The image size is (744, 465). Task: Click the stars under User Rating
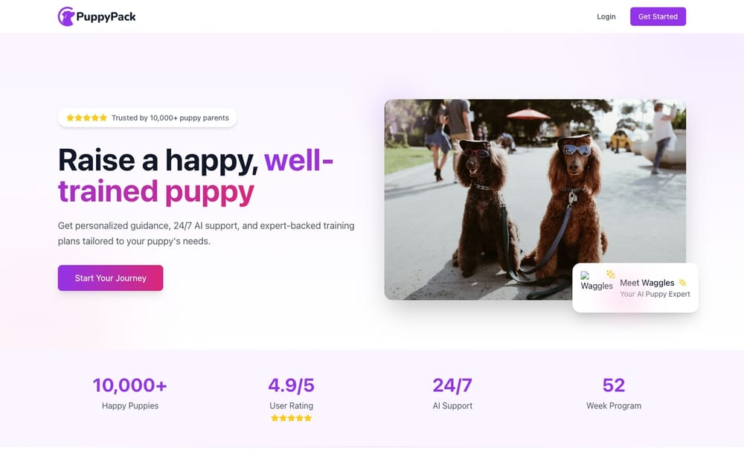(x=292, y=418)
